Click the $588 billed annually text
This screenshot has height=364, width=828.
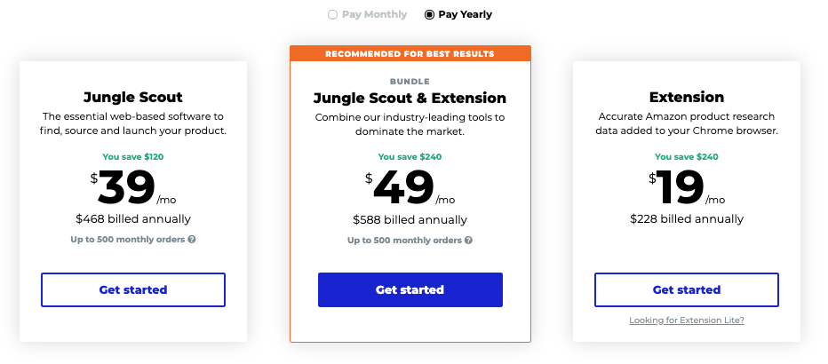pyautogui.click(x=410, y=220)
